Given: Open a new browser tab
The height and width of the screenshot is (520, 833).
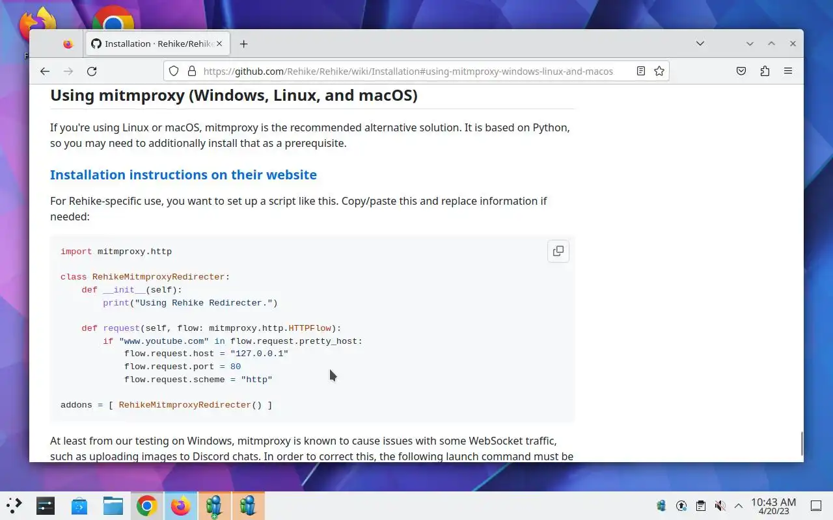Looking at the screenshot, I should pyautogui.click(x=243, y=44).
